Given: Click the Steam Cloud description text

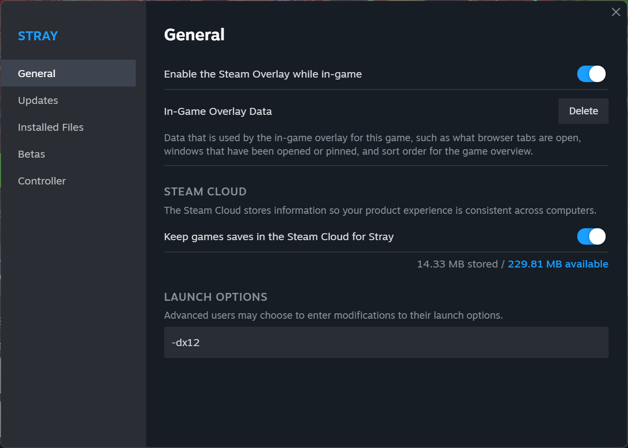Looking at the screenshot, I should [380, 210].
